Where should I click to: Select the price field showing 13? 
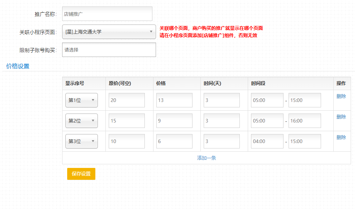(174, 100)
